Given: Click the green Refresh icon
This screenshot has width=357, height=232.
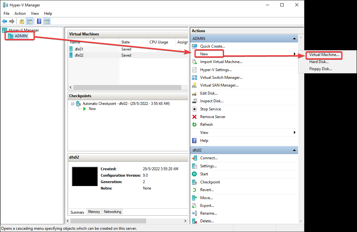Looking at the screenshot, I should click(x=194, y=125).
